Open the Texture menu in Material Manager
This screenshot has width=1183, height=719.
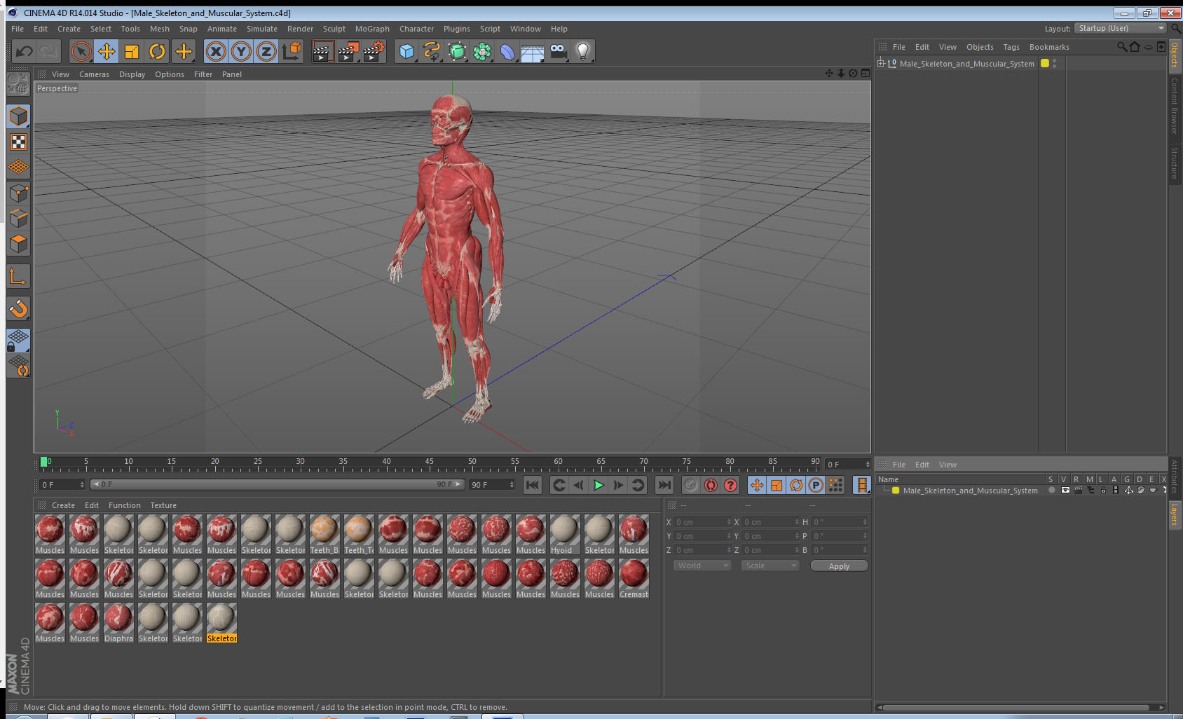(163, 505)
